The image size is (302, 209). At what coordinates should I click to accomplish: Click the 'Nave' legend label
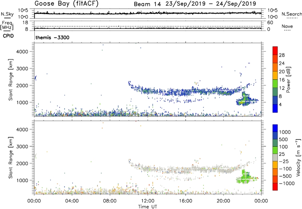287,26
